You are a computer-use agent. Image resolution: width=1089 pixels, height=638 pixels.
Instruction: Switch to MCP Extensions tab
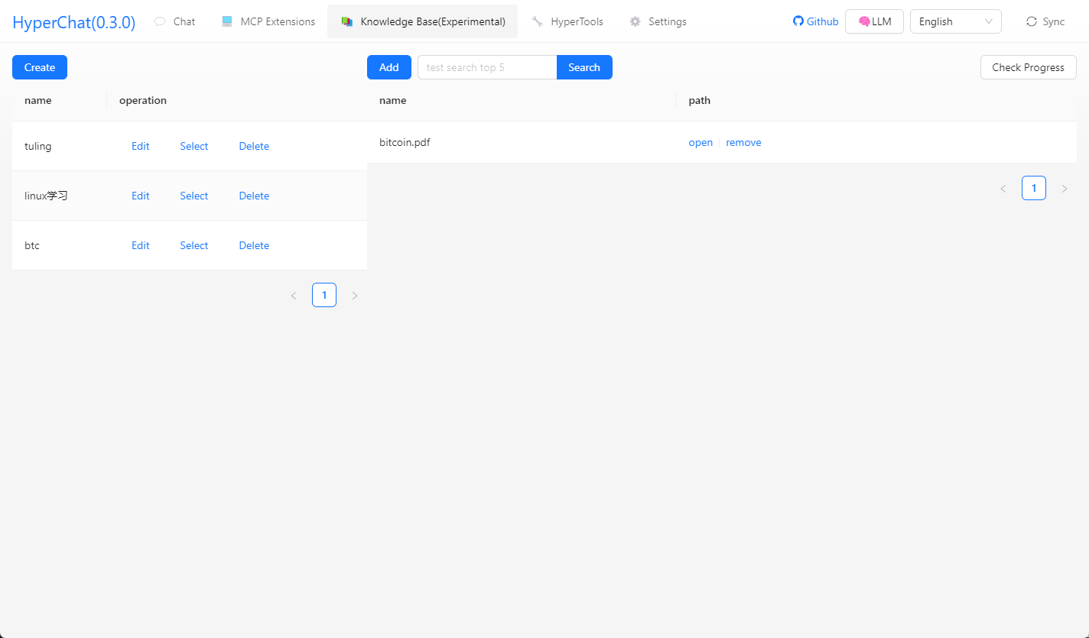[x=268, y=21]
